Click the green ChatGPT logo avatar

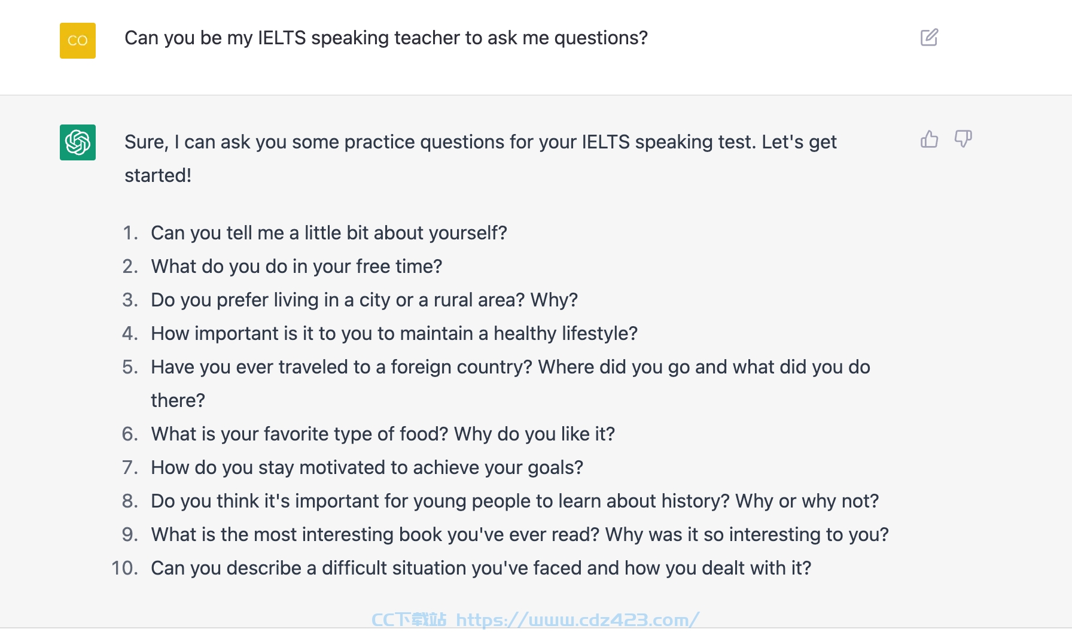(x=78, y=142)
